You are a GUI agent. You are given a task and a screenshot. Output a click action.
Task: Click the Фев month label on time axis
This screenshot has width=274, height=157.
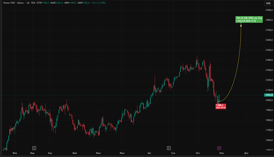click(x=15, y=153)
